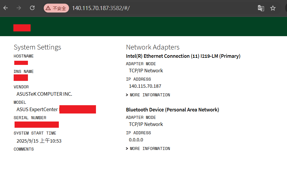
Task: Select the Bluetooth Device (Personal Area Network) heading
Action: click(x=172, y=110)
